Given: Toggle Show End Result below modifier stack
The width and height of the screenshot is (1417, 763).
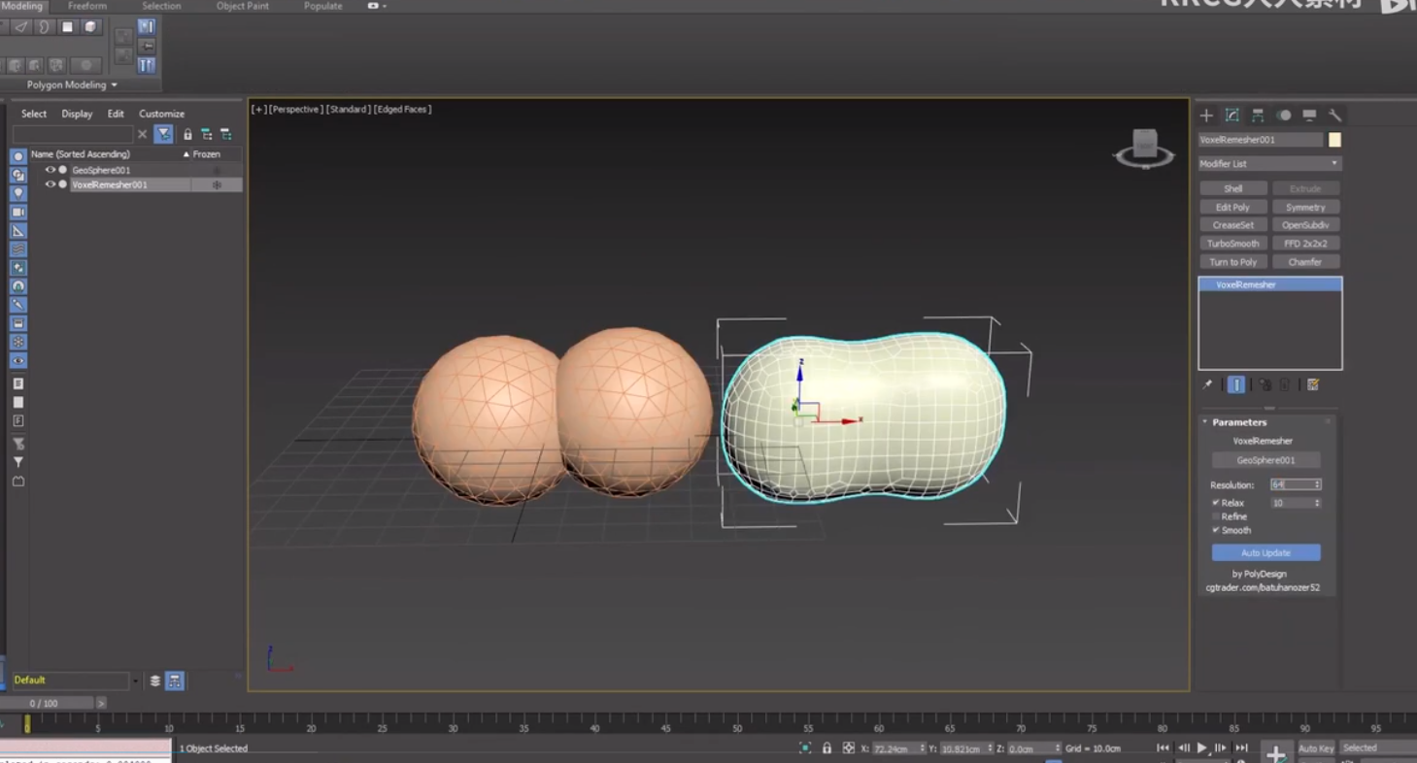Looking at the screenshot, I should coord(1235,384).
